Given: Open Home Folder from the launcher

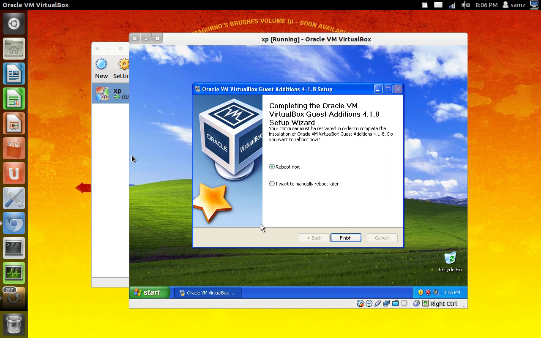Looking at the screenshot, I should [x=14, y=49].
